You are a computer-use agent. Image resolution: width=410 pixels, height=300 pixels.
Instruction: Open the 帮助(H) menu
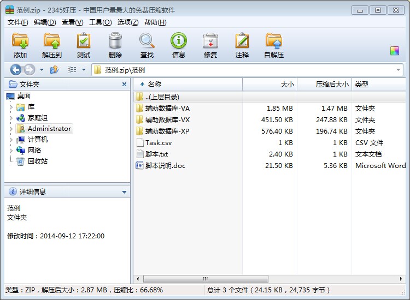[155, 22]
